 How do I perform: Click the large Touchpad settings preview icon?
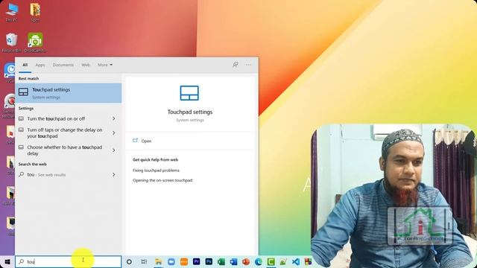pyautogui.click(x=189, y=93)
